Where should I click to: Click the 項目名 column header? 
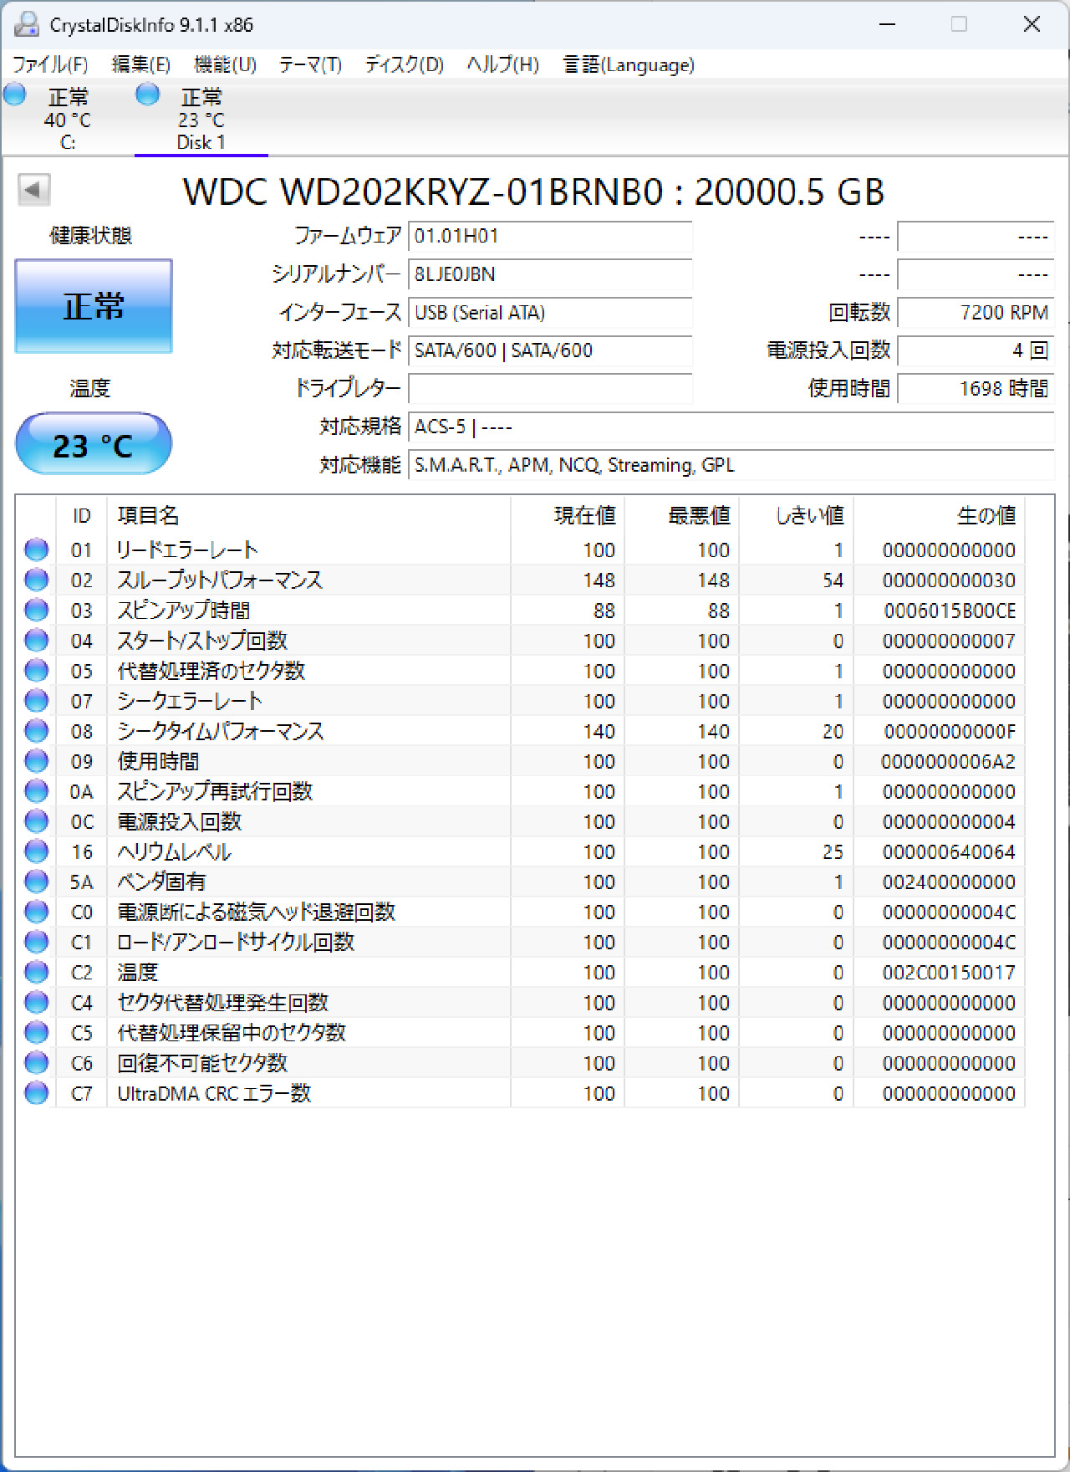click(x=308, y=515)
